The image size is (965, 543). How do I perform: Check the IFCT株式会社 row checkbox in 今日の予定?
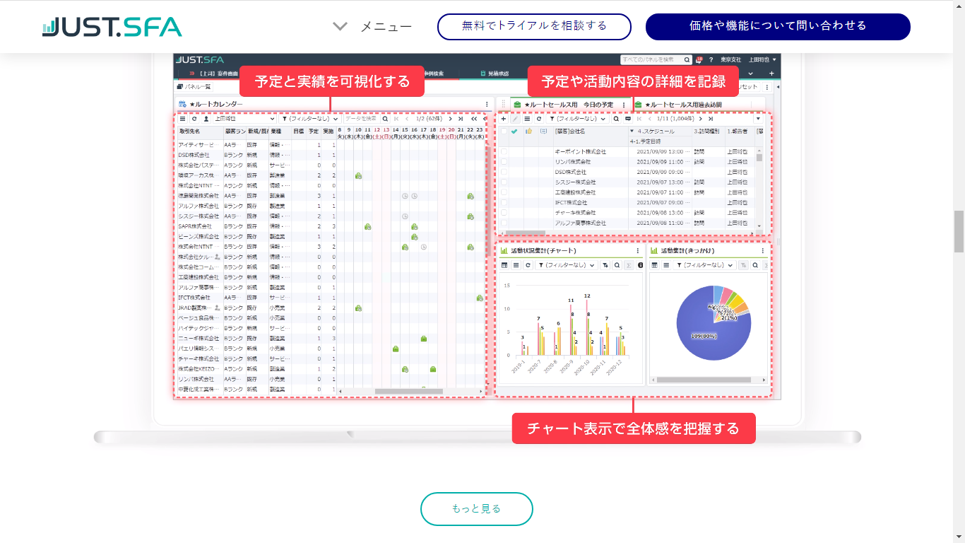[x=504, y=202]
